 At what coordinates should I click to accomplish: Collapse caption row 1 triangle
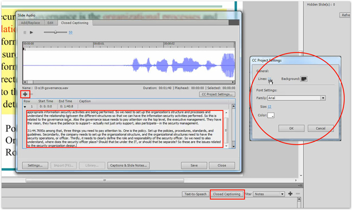pos(25,107)
